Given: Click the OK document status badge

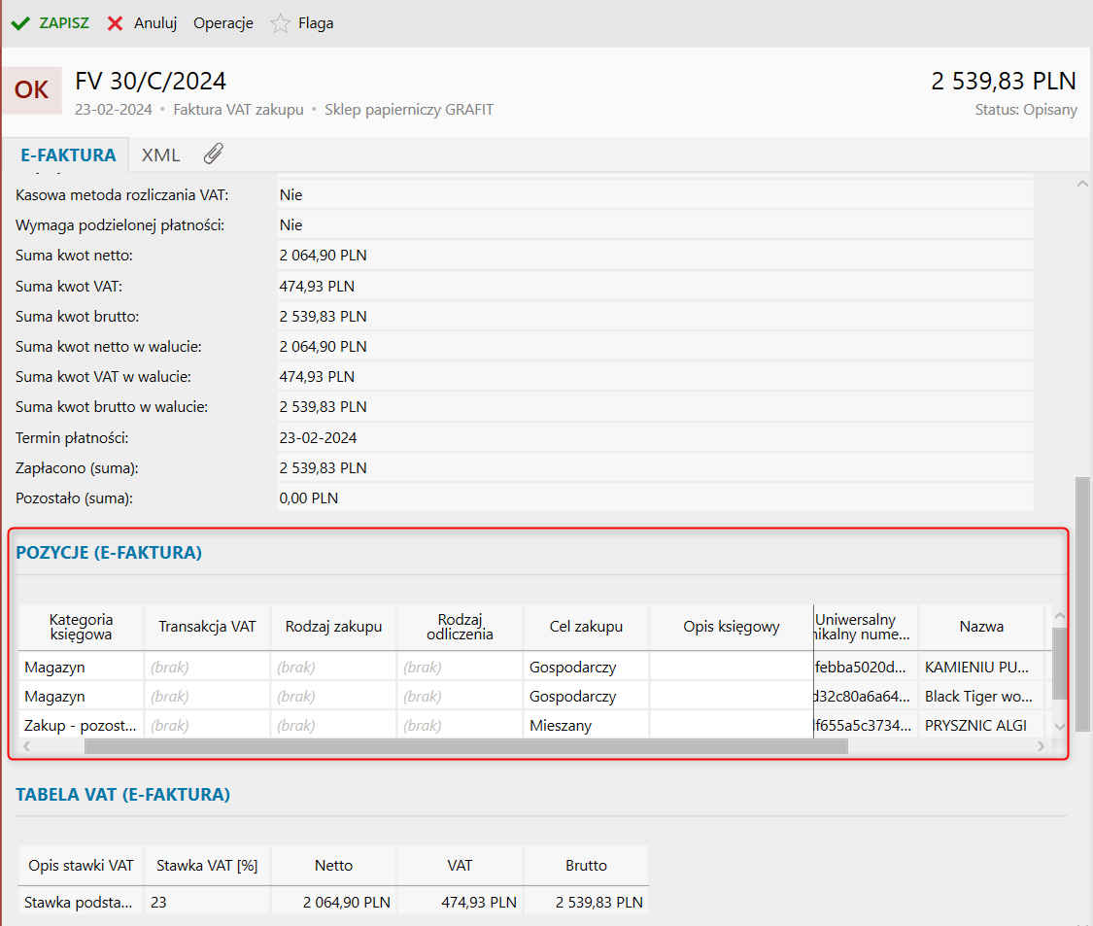Looking at the screenshot, I should click(32, 90).
